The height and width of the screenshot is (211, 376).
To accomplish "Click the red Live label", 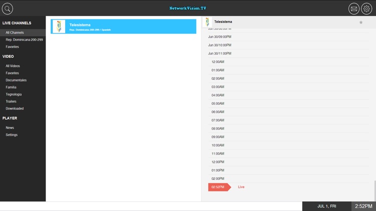I will coord(241,187).
